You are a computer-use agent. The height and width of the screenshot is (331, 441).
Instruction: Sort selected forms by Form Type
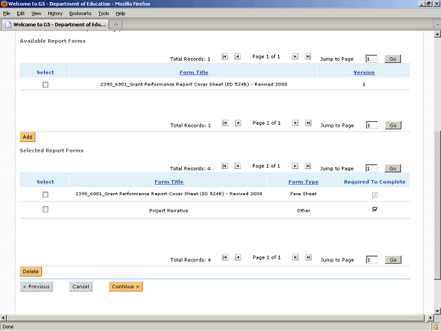303,182
